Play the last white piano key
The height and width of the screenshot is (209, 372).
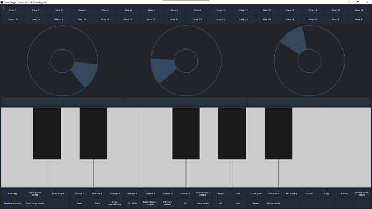(348, 148)
